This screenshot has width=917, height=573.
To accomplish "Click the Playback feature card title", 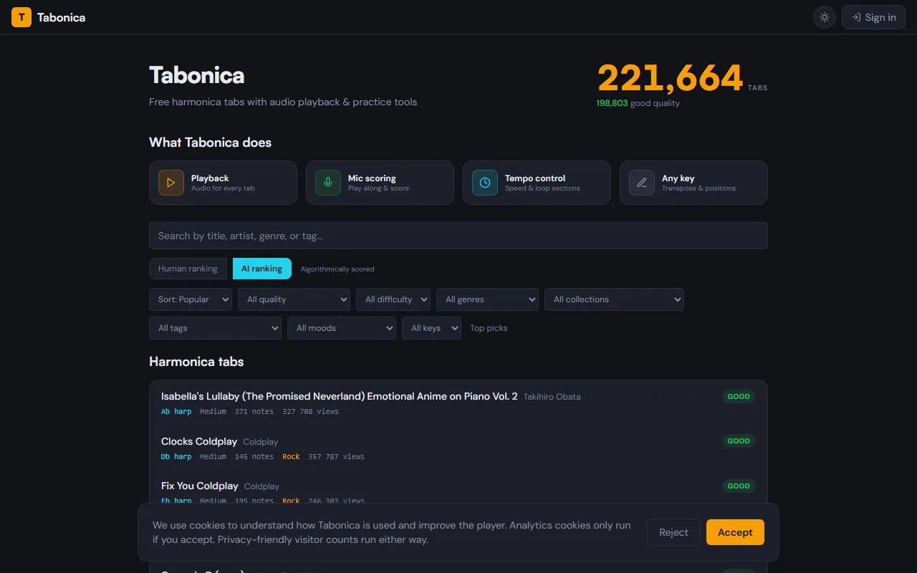I will click(x=210, y=178).
